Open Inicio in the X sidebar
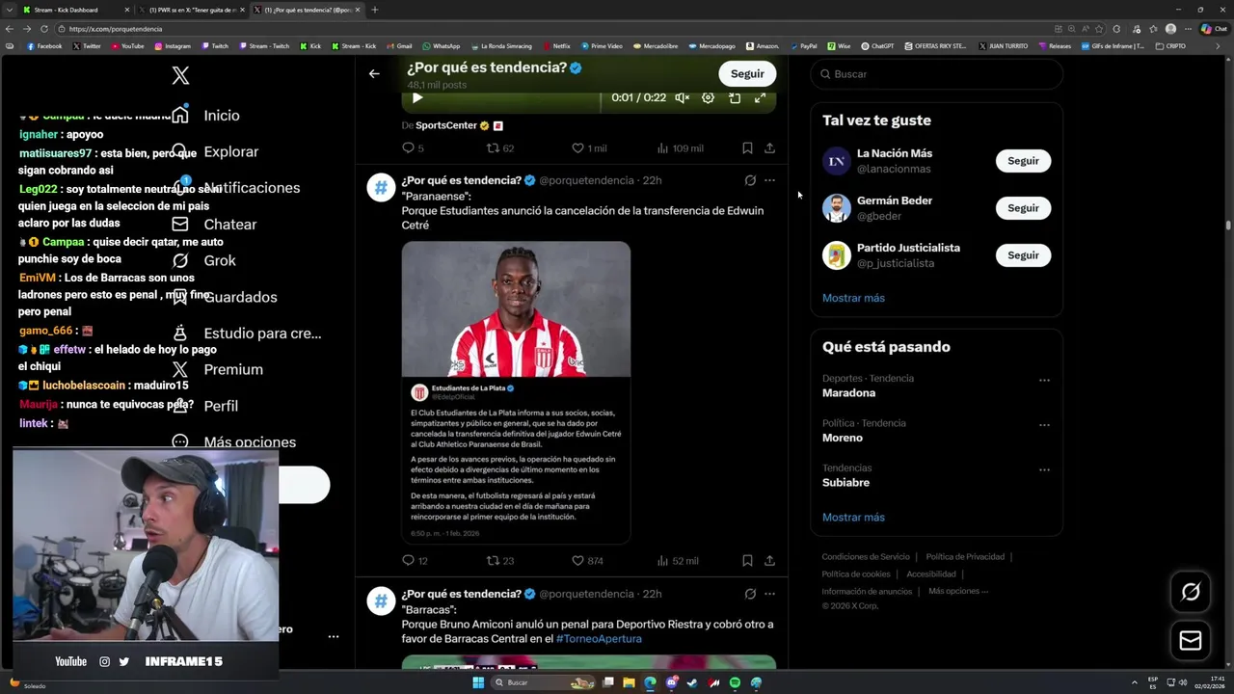Viewport: 1234px width, 694px height. [x=205, y=115]
